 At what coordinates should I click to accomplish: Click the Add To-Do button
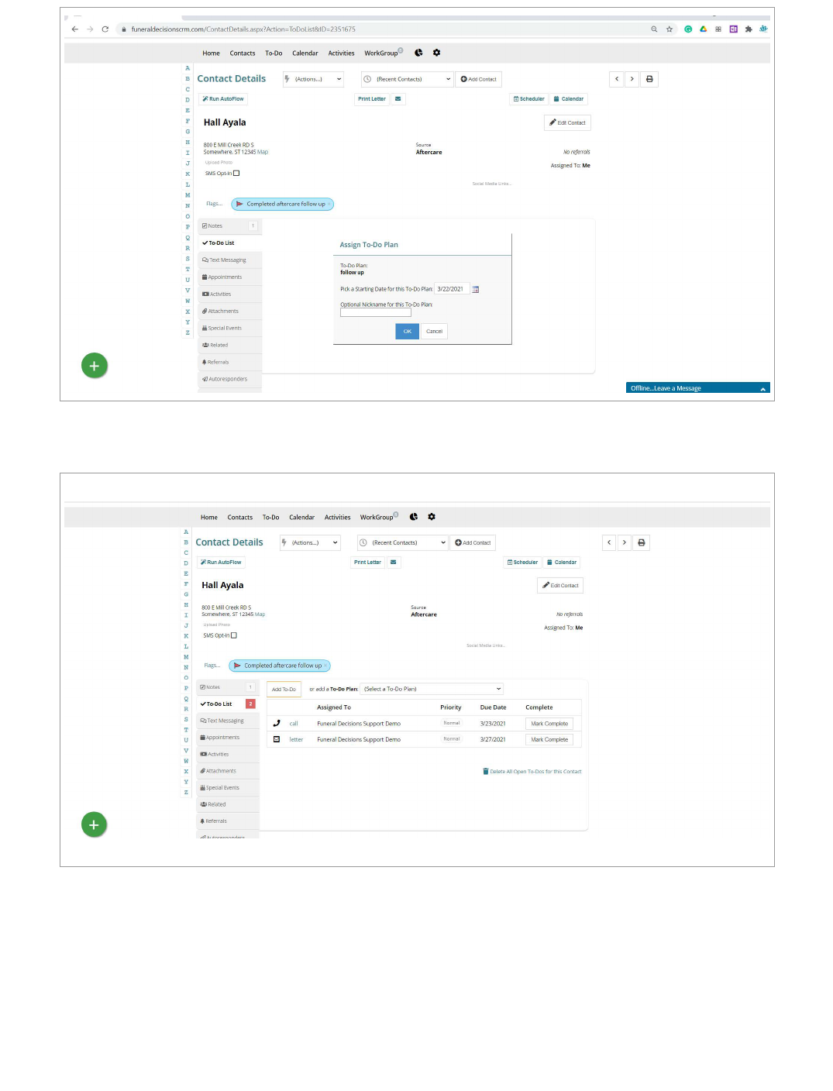pyautogui.click(x=284, y=689)
